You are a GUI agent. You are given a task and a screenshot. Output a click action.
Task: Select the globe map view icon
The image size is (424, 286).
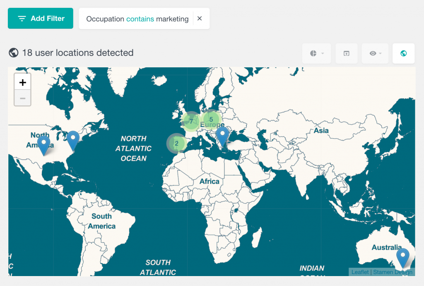(403, 53)
